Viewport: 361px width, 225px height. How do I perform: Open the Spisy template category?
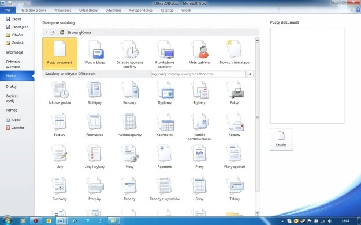[x=200, y=189]
